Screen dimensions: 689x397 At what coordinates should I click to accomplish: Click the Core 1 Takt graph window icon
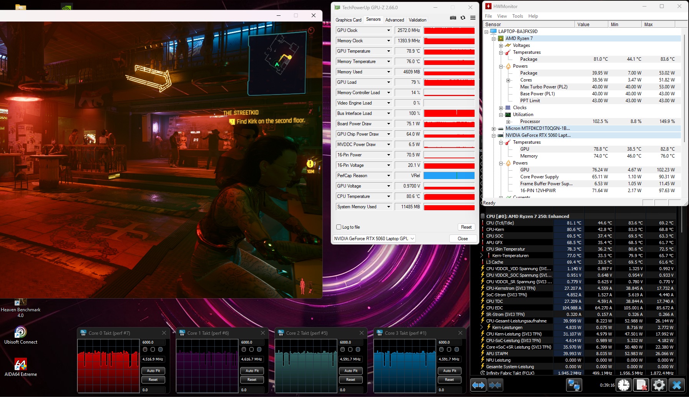tap(182, 333)
